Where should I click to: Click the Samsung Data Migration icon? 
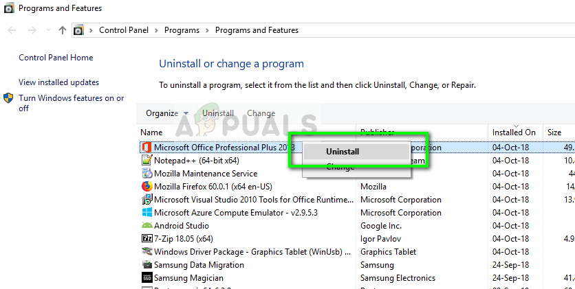pyautogui.click(x=147, y=265)
